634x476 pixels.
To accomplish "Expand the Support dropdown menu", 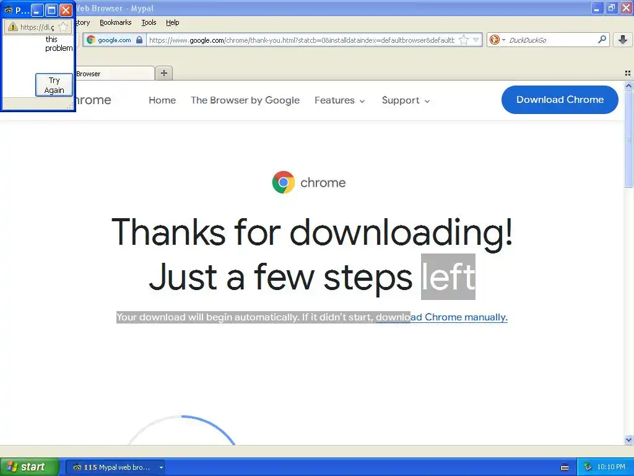I will (406, 100).
